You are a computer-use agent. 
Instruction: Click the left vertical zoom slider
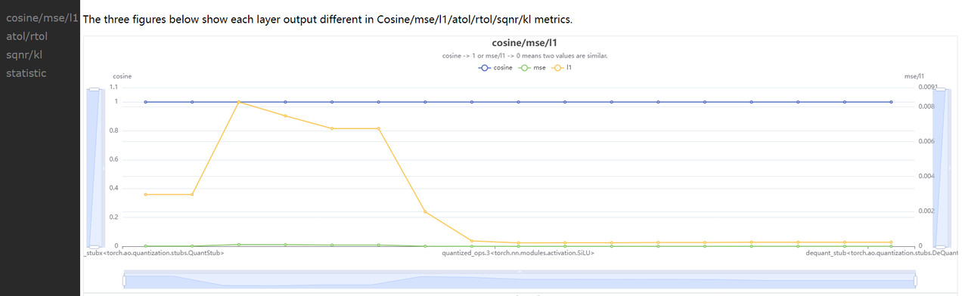[94, 168]
